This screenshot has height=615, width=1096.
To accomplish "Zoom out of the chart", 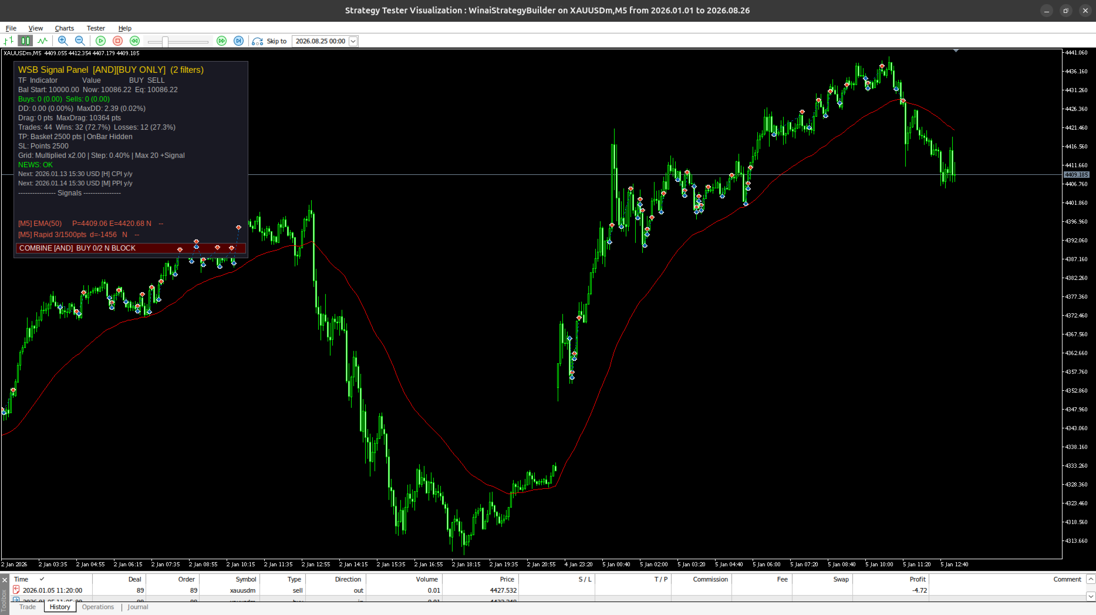I will click(80, 40).
